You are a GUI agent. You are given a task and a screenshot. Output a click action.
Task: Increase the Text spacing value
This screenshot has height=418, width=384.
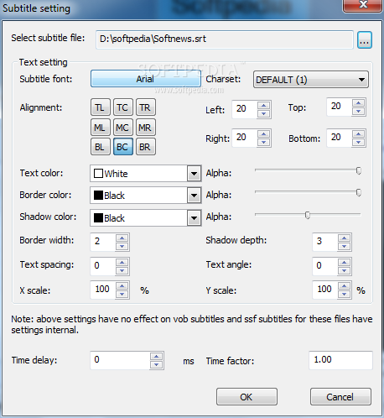(122, 263)
